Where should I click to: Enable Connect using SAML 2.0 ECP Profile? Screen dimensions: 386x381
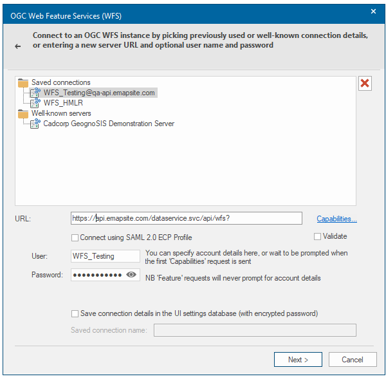(75, 237)
